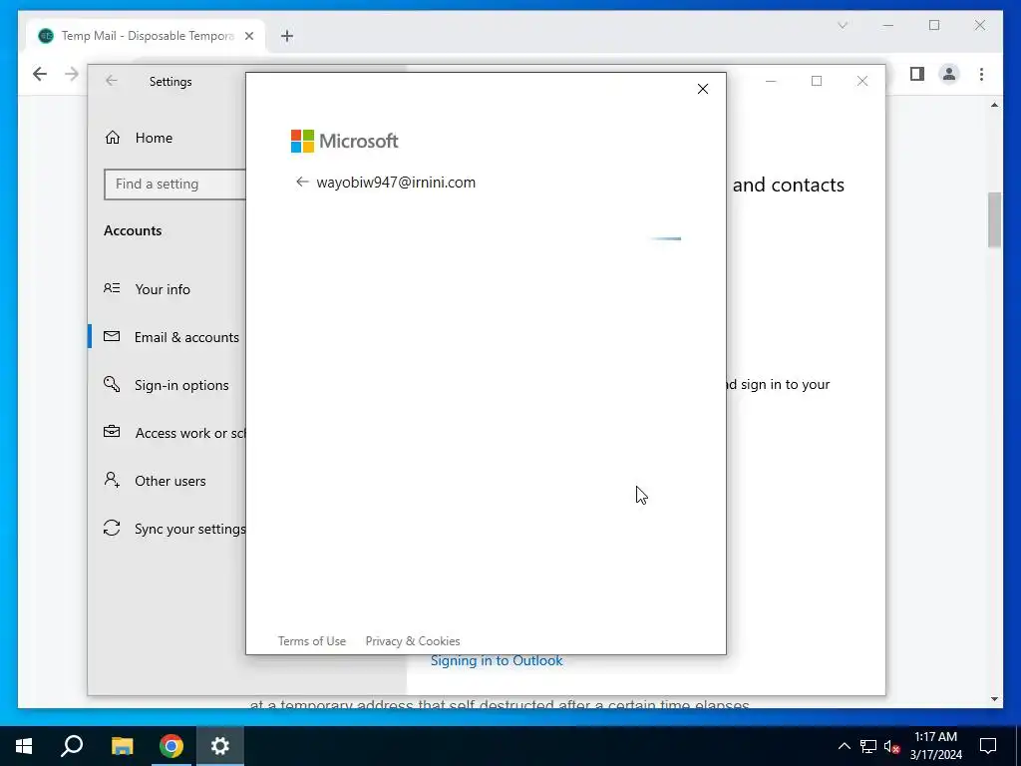Click the Access work briefcase icon
Image resolution: width=1021 pixels, height=766 pixels.
click(x=112, y=431)
